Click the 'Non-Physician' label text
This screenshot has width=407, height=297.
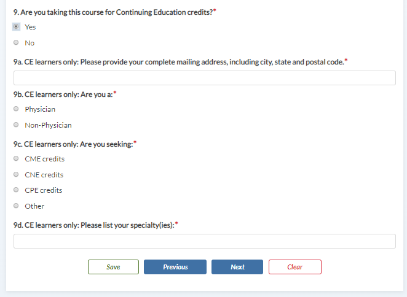click(48, 125)
